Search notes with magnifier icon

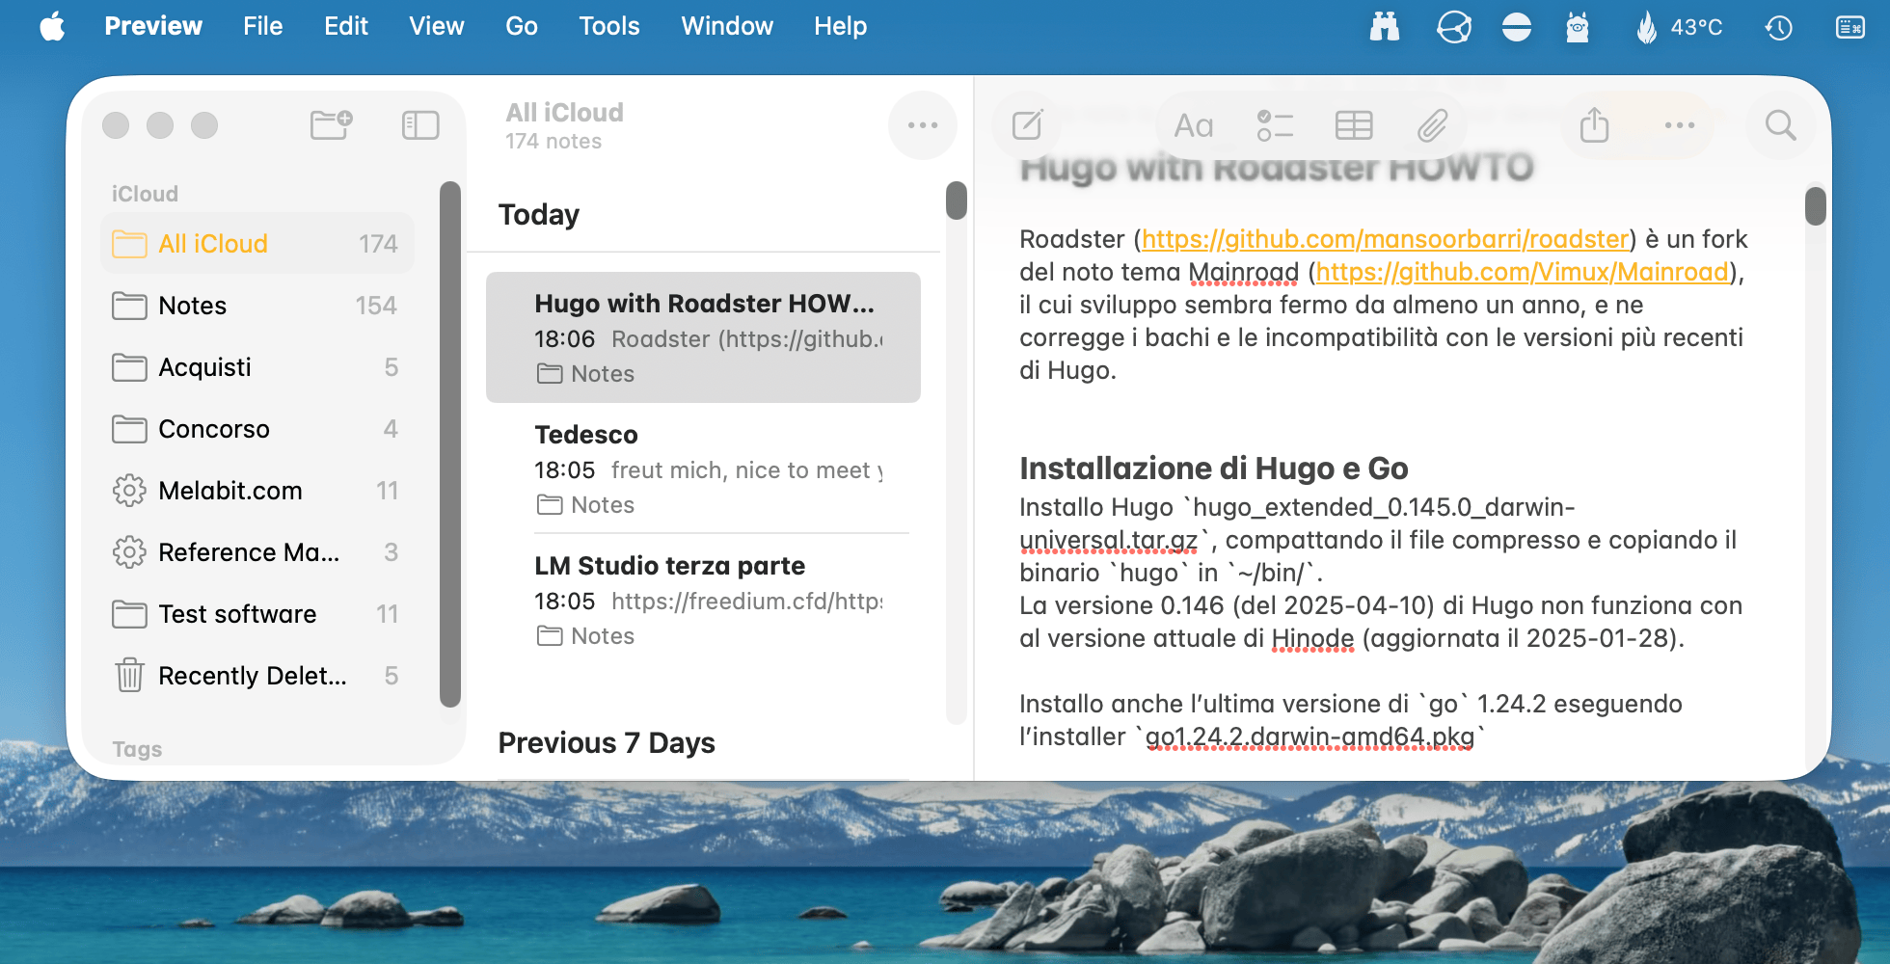point(1780,125)
